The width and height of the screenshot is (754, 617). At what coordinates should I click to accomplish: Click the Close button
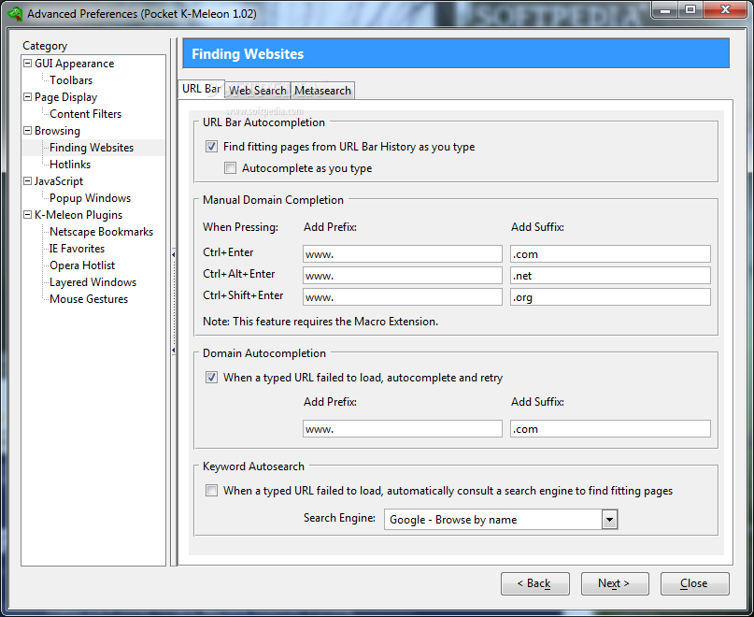pyautogui.click(x=695, y=583)
